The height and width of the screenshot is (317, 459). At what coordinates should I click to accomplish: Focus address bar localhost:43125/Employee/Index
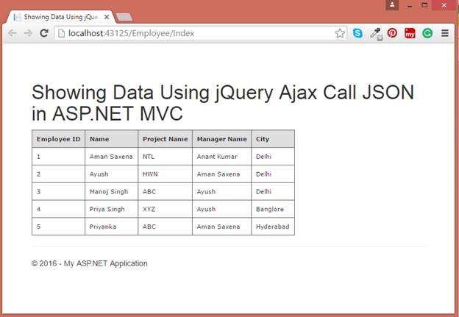click(x=199, y=33)
